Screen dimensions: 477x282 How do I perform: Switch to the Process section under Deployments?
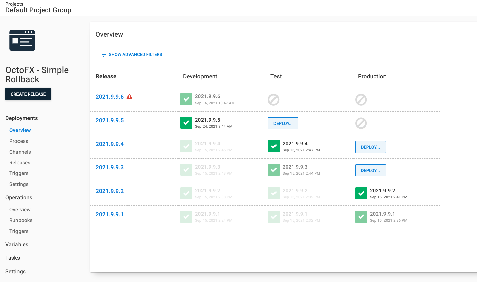19,141
